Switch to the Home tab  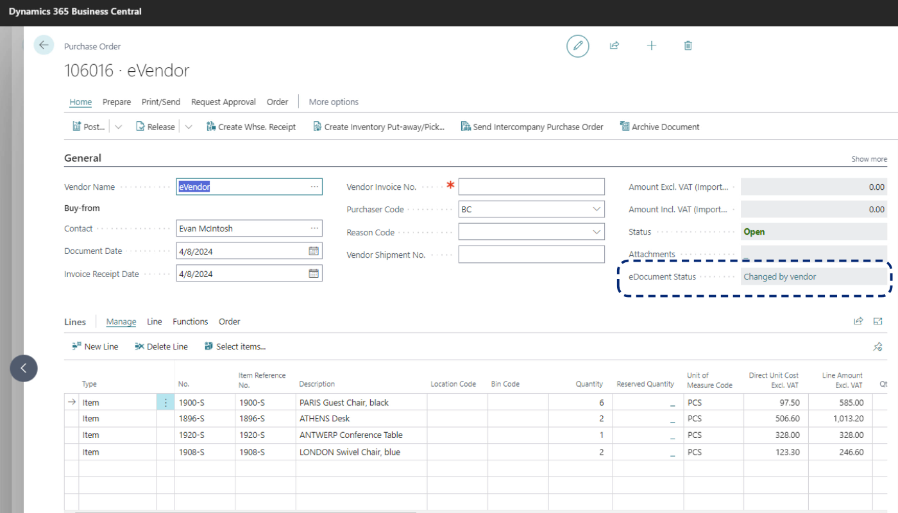click(x=81, y=102)
